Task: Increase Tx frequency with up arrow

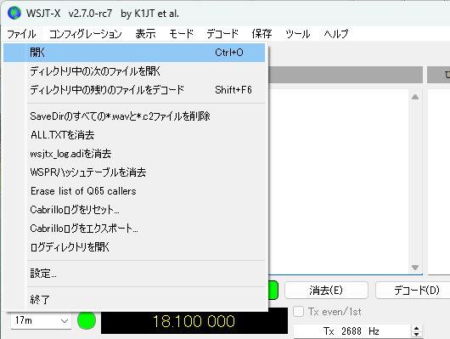Action: point(417,328)
